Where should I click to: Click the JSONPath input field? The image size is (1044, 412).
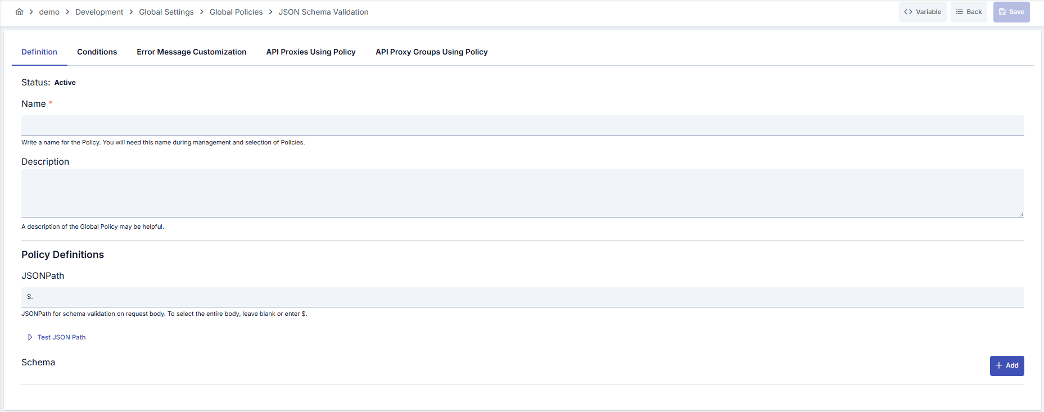click(x=523, y=297)
